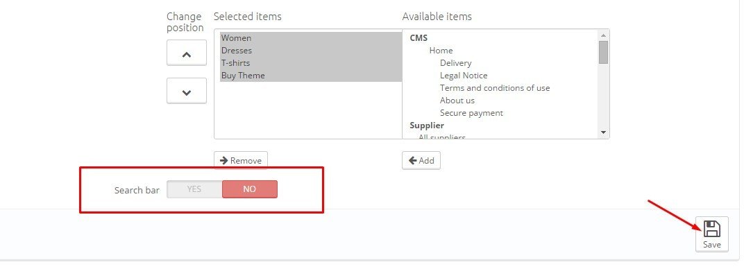Set Search bar toggle to YES

point(194,189)
